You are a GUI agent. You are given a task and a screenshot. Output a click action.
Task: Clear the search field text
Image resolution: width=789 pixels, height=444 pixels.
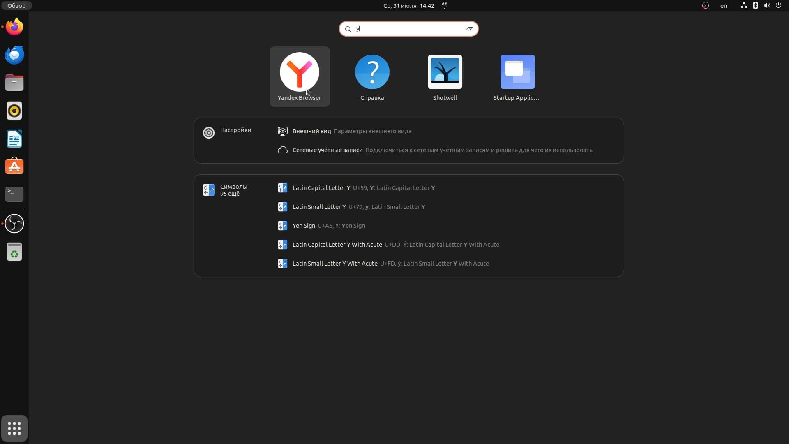(470, 29)
